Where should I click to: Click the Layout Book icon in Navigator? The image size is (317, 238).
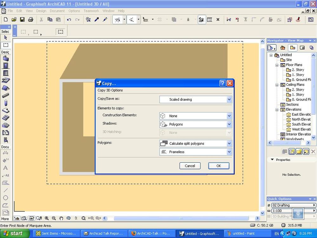click(302, 48)
